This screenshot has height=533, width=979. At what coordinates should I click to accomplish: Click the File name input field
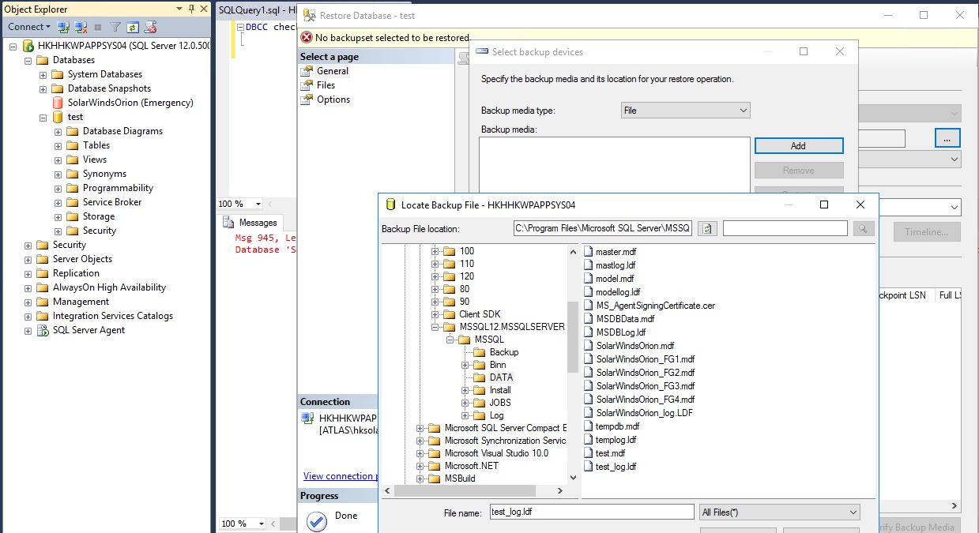tap(591, 512)
